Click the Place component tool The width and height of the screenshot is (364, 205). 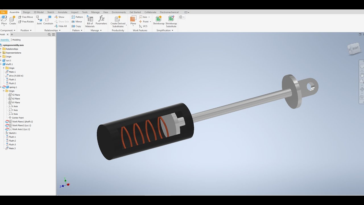pos(4,20)
